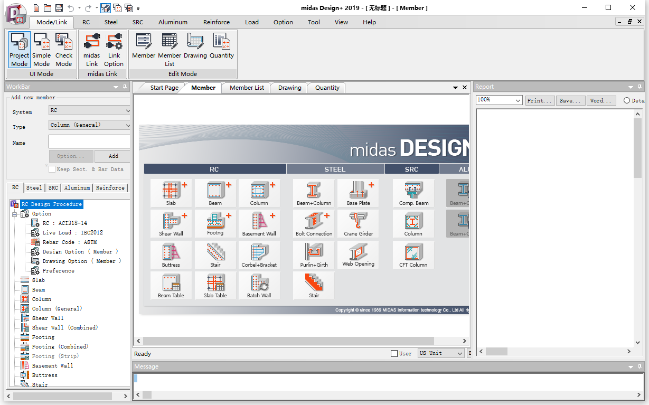Create a Buttress member
This screenshot has height=405, width=649.
click(171, 255)
